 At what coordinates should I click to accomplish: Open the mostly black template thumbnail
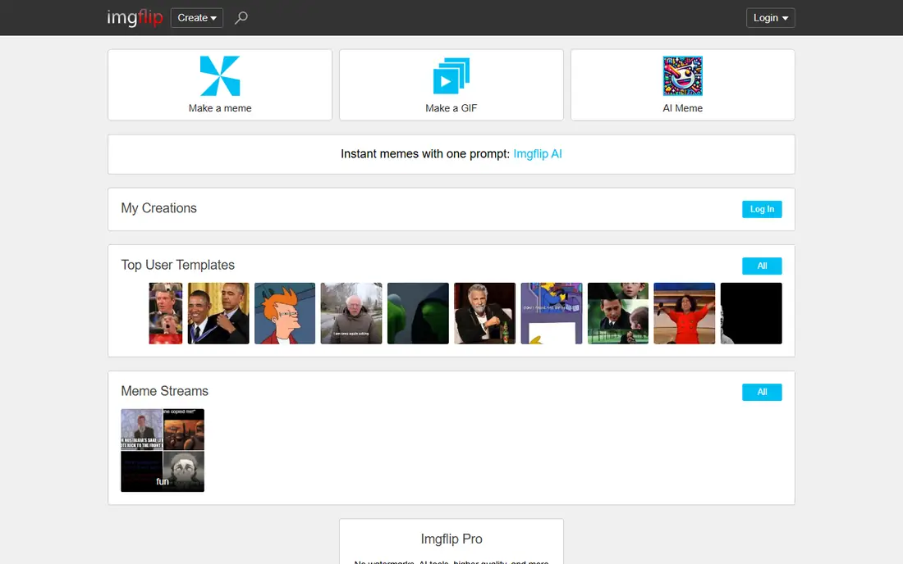point(751,313)
